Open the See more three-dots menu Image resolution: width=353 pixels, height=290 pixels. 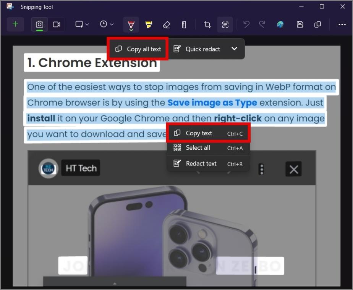[x=342, y=24]
